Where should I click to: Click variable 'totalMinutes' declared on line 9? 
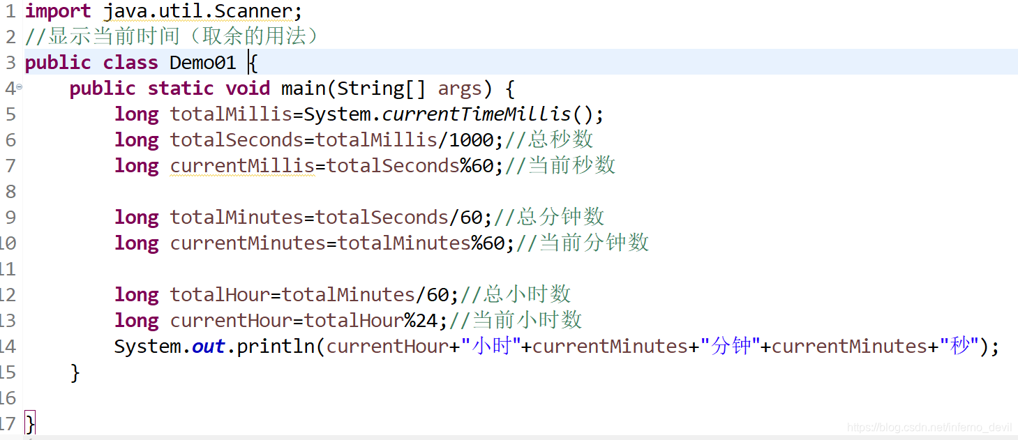click(237, 218)
